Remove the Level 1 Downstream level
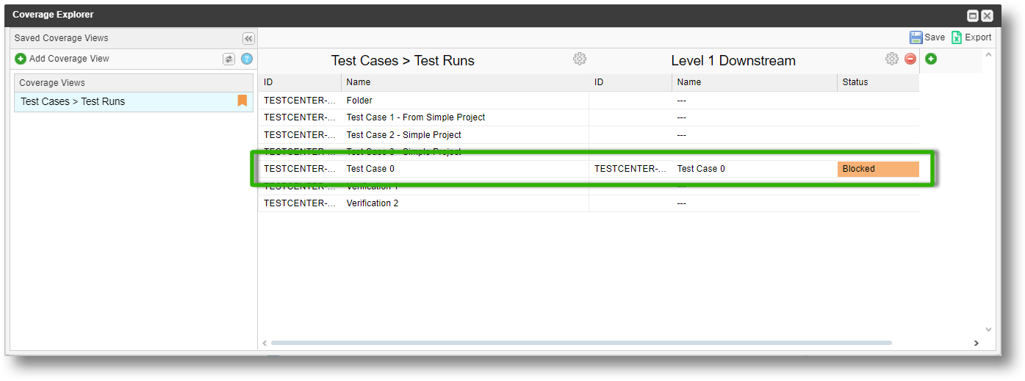The height and width of the screenshot is (381, 1025). (x=910, y=59)
